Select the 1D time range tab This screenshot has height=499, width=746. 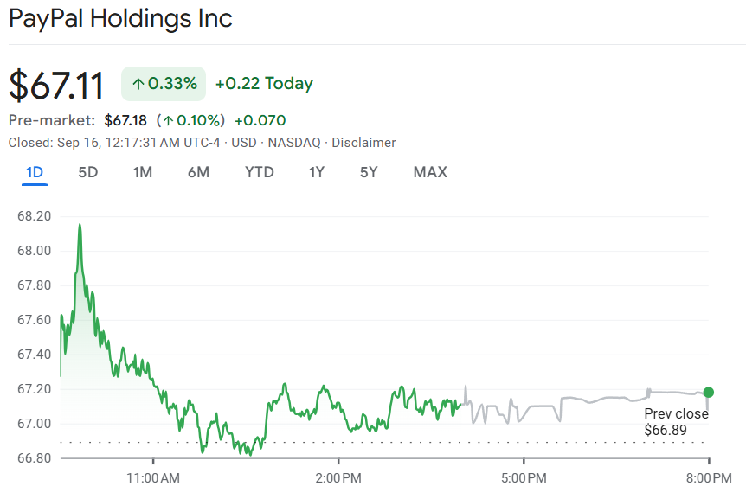[35, 172]
